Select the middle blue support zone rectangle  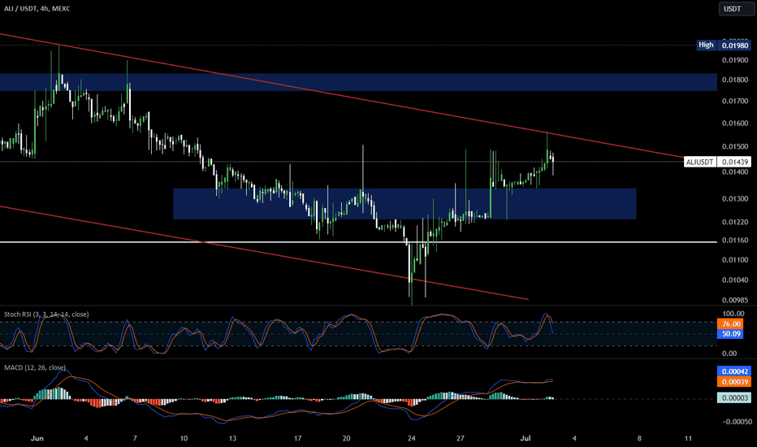(404, 203)
